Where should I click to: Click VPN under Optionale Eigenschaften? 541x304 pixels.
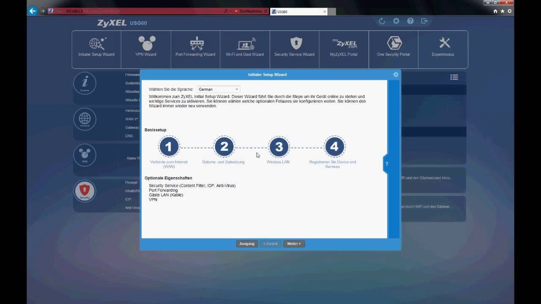point(153,200)
